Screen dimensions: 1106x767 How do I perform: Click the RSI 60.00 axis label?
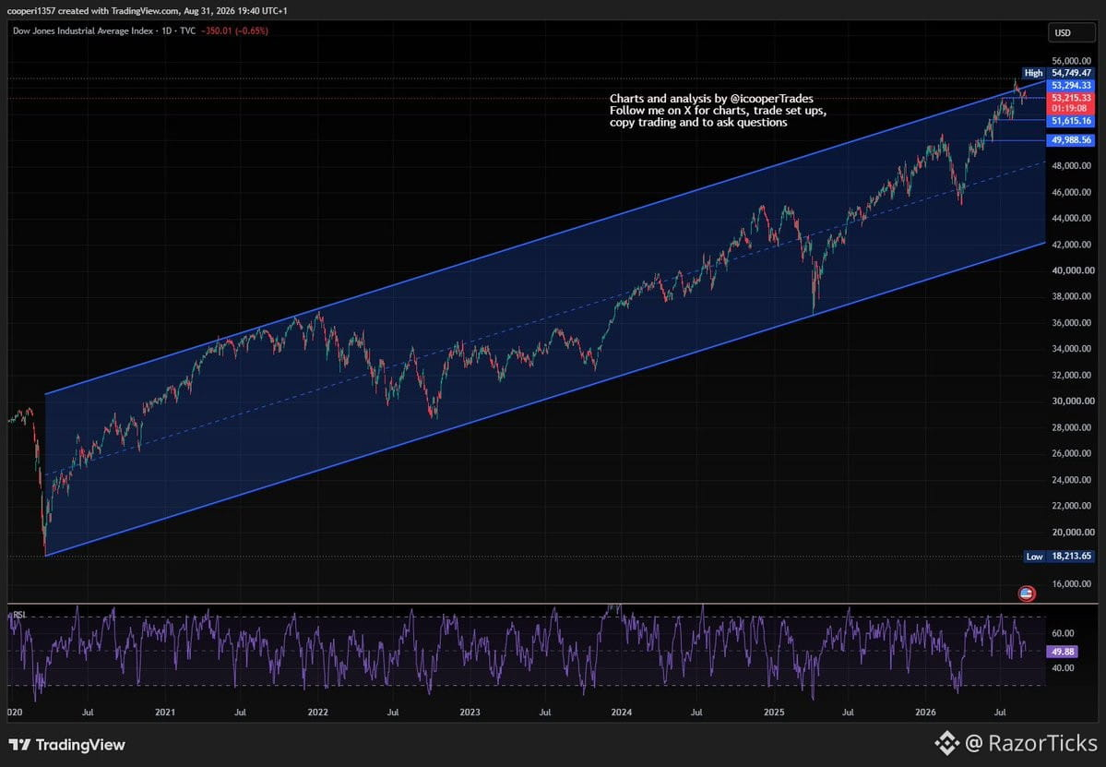[x=1063, y=633]
